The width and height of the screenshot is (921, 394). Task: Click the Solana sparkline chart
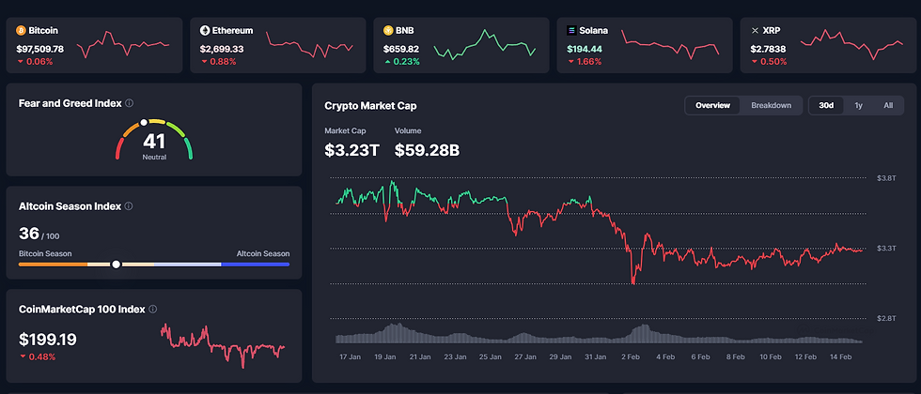point(670,44)
